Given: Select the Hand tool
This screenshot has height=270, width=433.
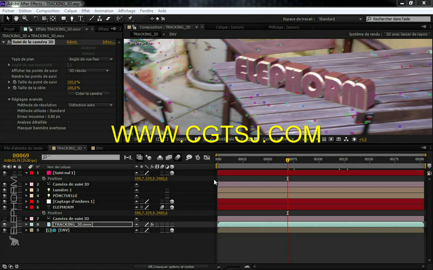Looking at the screenshot, I should pyautogui.click(x=16, y=18).
